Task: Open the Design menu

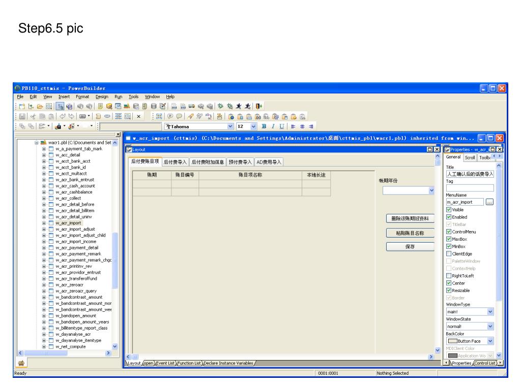Action: pos(102,96)
